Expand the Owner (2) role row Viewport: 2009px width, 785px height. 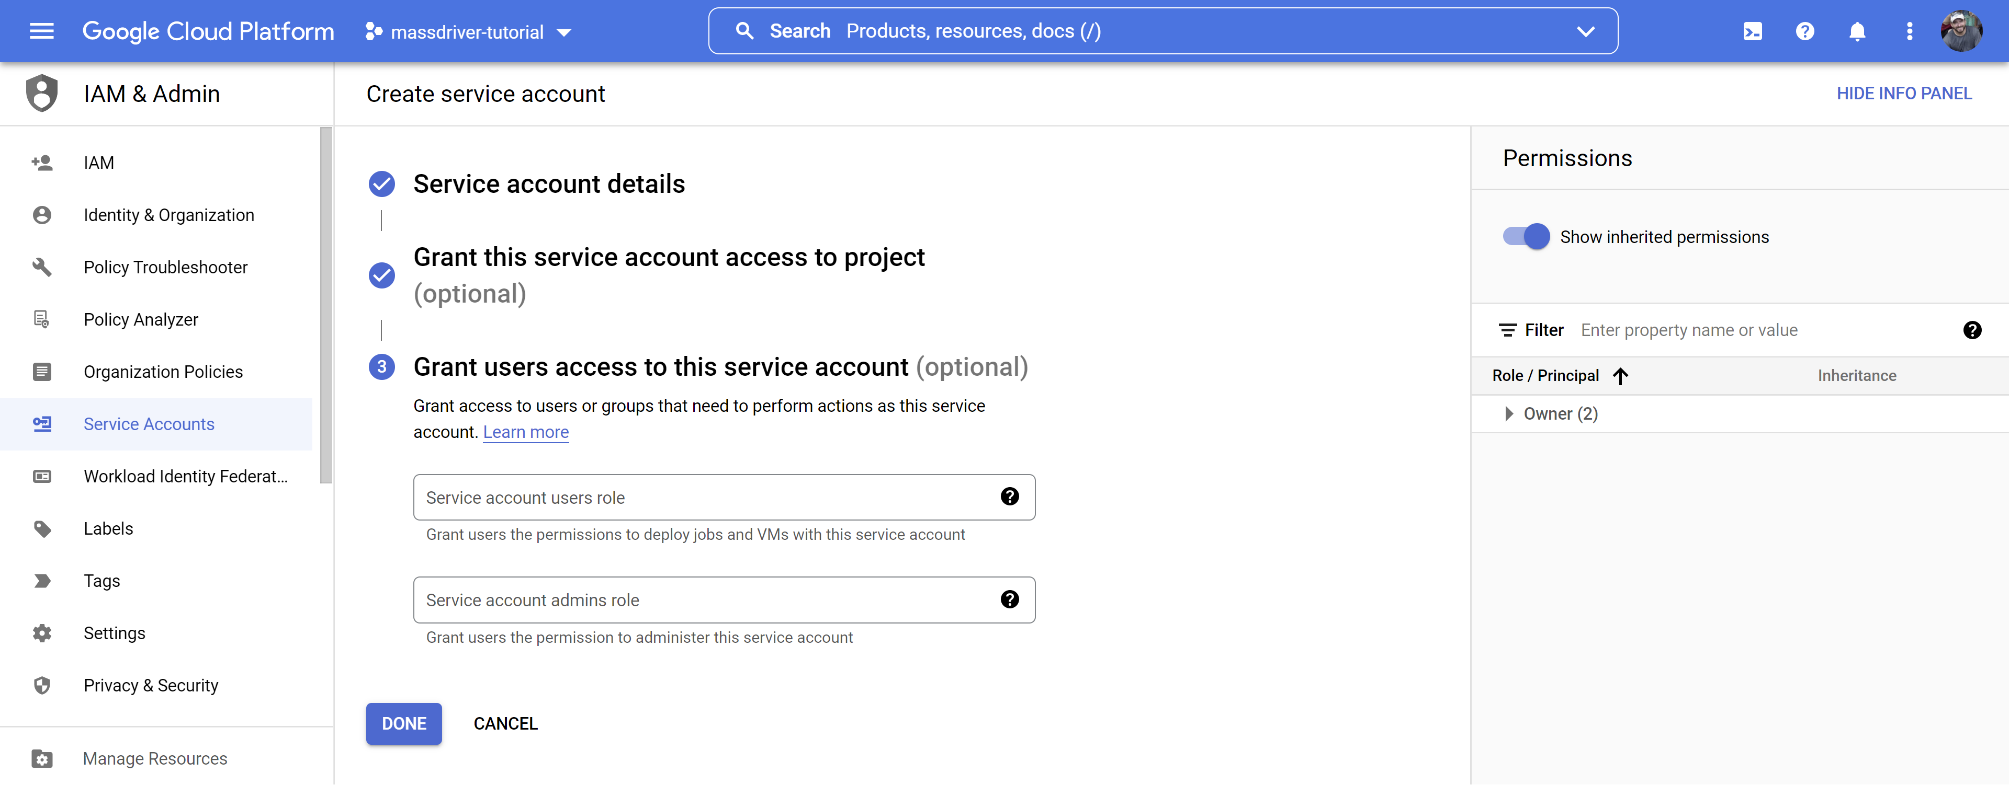tap(1508, 413)
